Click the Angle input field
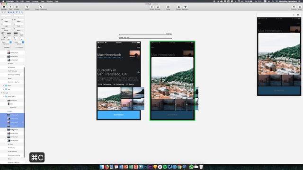Image resolution: width=303 pixels, height=170 pixels. coord(6,24)
